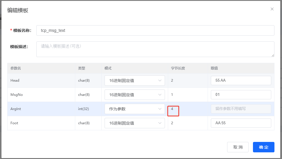Click the int(32) type cell
The image size is (282, 159).
pos(83,109)
